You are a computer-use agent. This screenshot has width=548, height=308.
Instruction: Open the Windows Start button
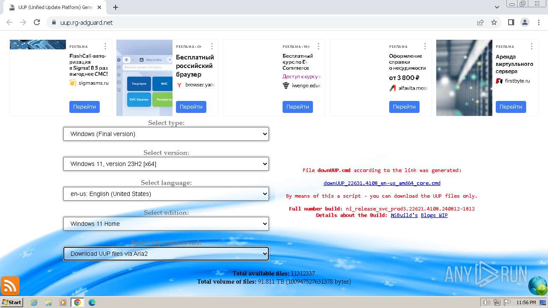click(x=12, y=302)
